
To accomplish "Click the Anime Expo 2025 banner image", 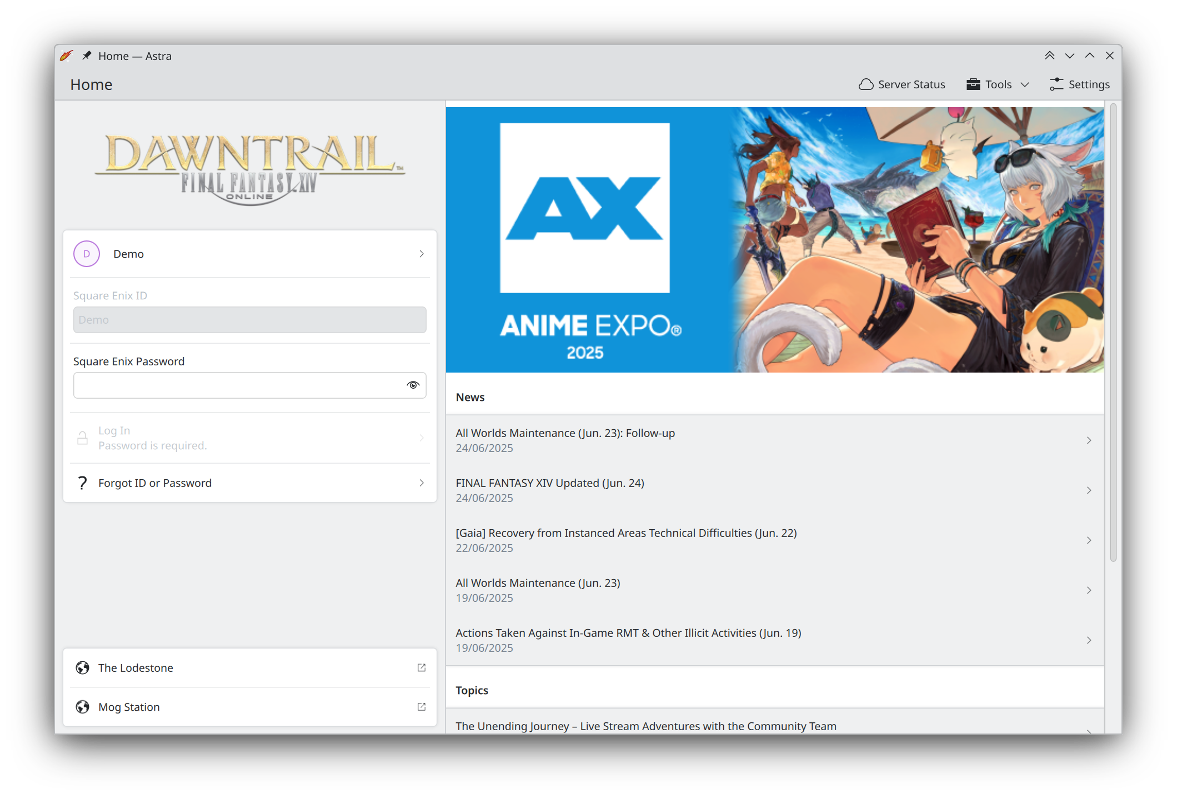I will click(774, 240).
